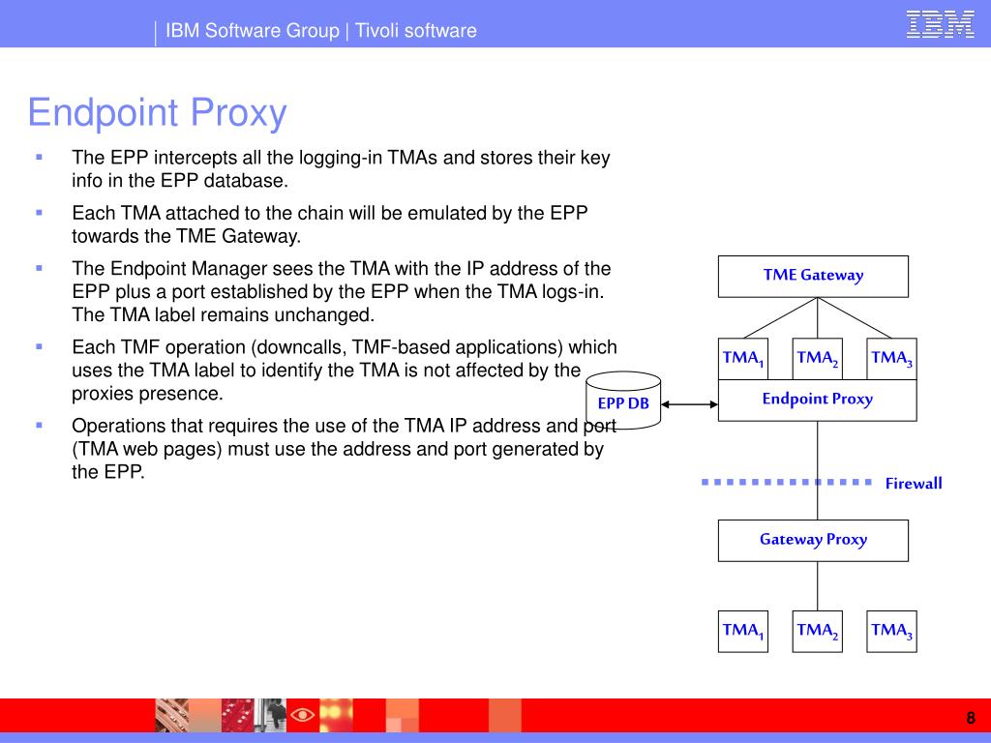Viewport: 991px width, 743px height.
Task: Click the walking person photo in the footer
Action: click(x=271, y=715)
